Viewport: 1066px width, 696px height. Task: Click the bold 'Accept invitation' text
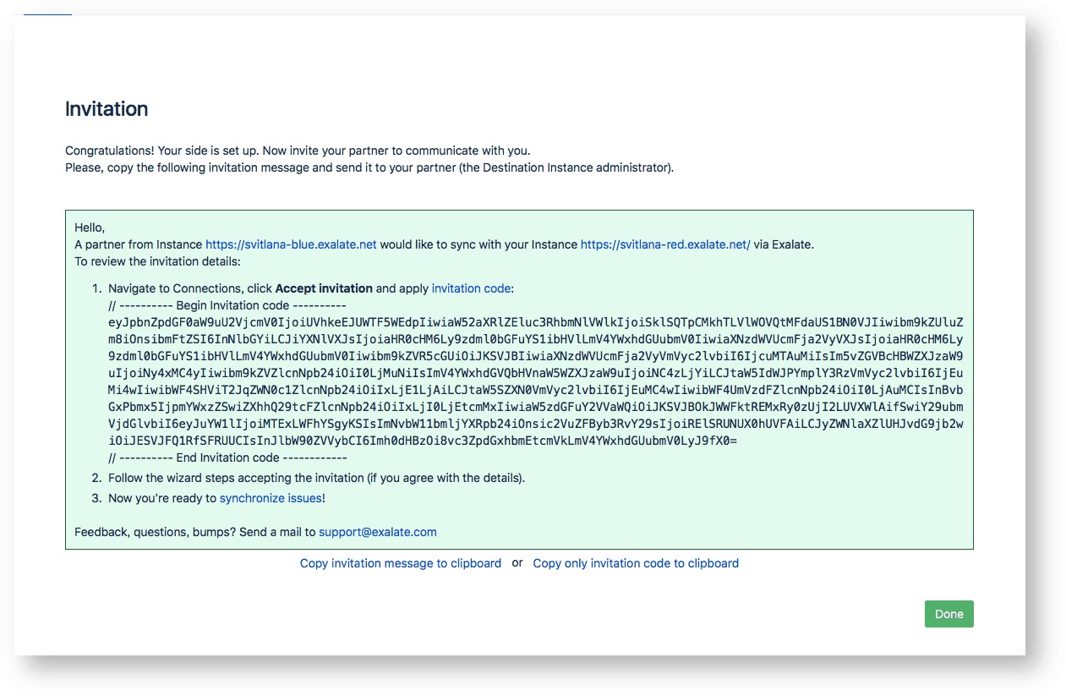(x=324, y=288)
